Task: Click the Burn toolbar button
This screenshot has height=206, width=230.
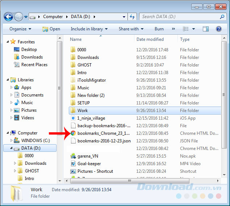Action: coord(159,29)
